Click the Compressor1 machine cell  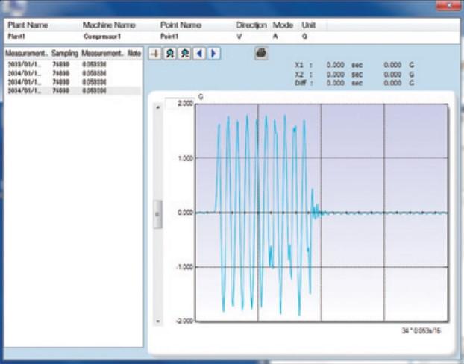click(x=102, y=37)
